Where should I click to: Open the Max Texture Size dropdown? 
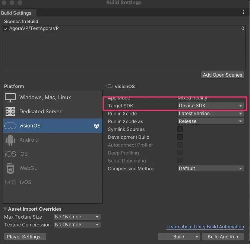click(77, 217)
